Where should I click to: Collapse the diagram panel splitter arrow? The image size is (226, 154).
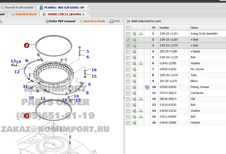point(124,98)
